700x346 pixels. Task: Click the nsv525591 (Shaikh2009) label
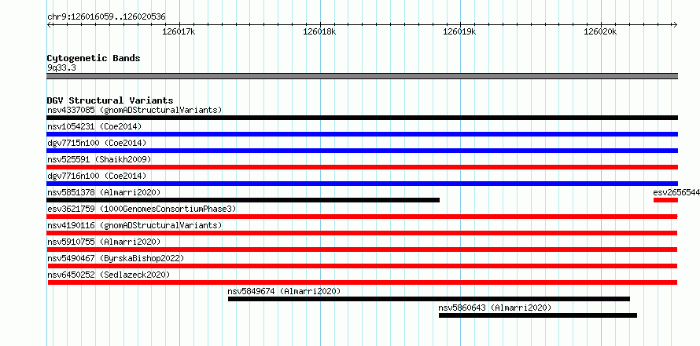point(99,159)
